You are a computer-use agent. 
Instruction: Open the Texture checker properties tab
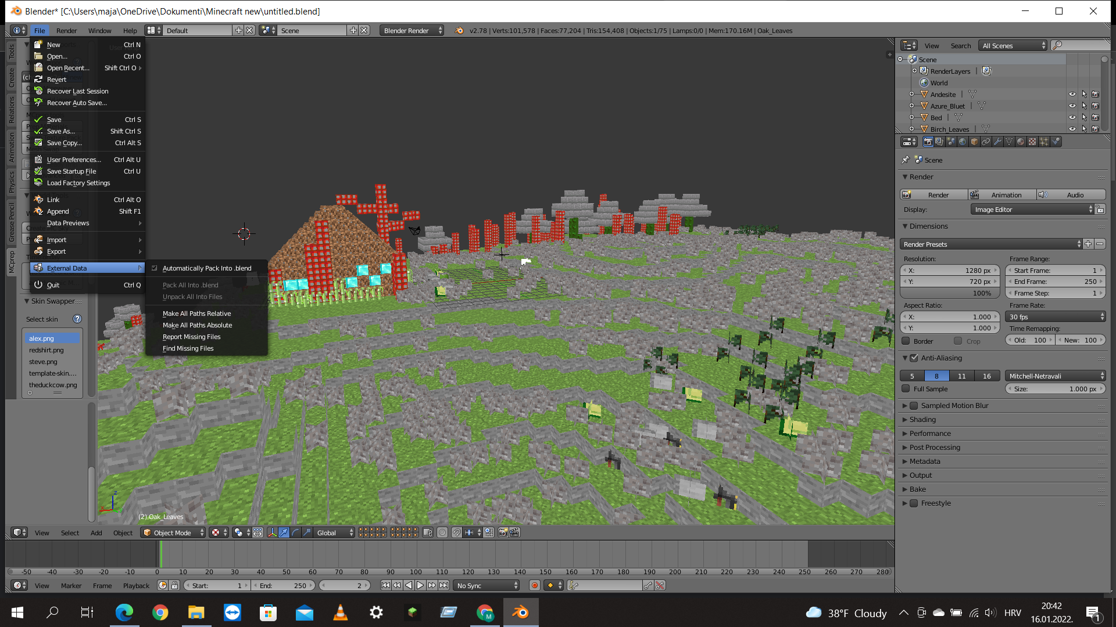(1033, 142)
